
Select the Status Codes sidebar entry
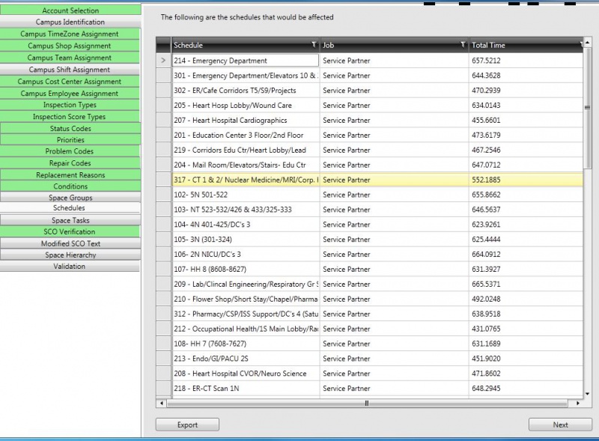click(x=72, y=127)
